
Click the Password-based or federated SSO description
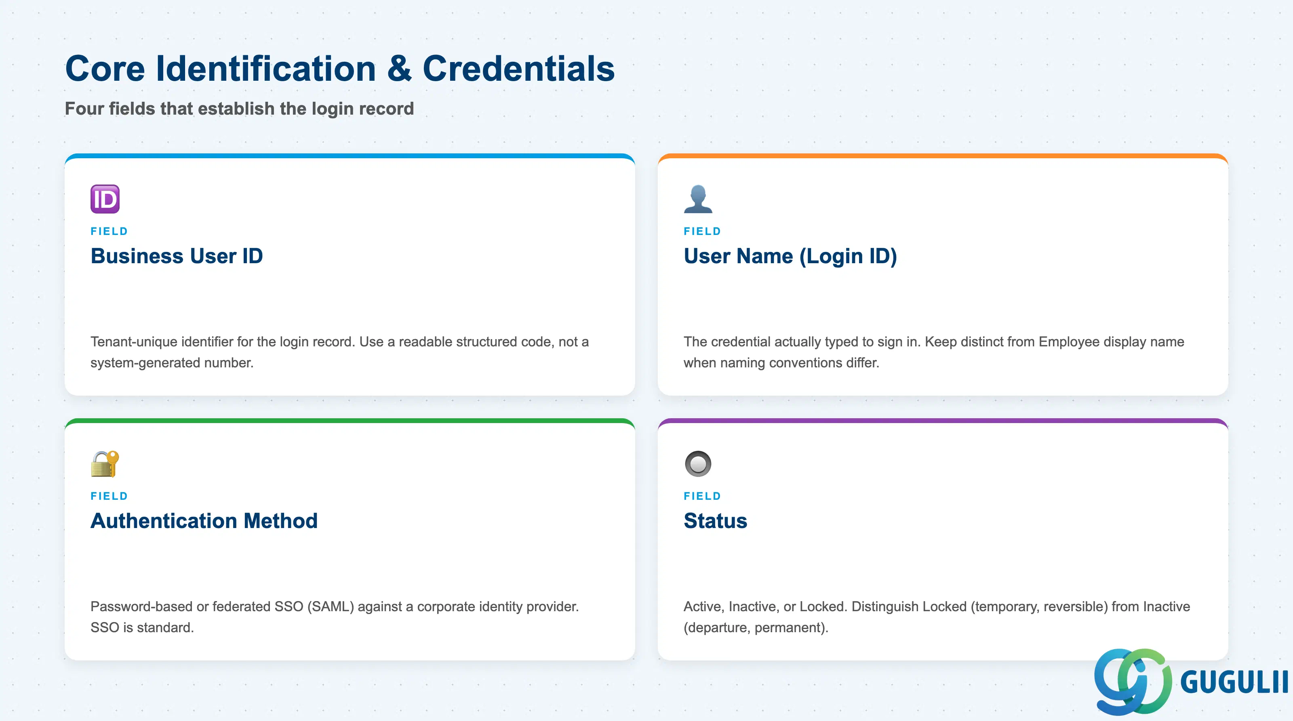335,617
